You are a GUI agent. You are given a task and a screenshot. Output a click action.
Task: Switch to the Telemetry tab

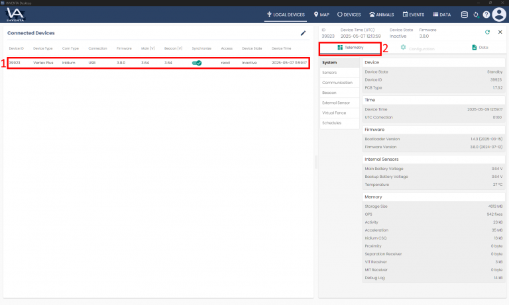point(351,48)
